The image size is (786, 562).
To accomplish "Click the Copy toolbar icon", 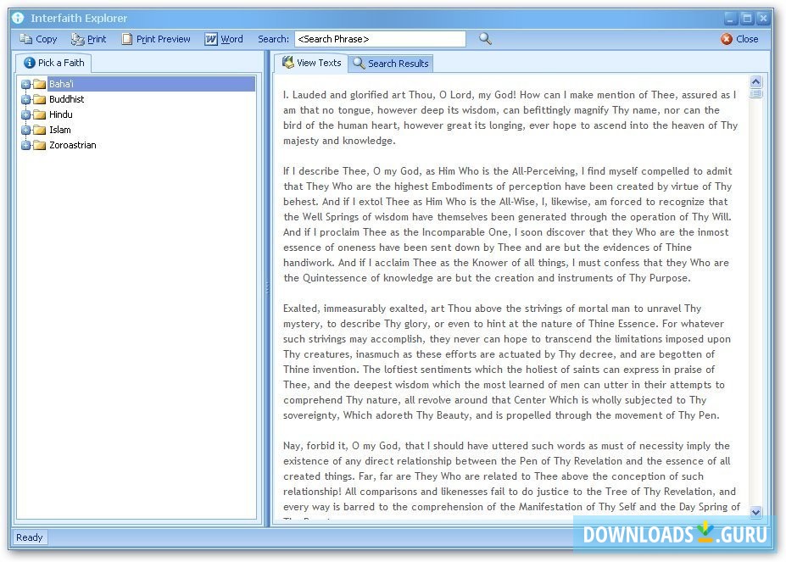I will (25, 39).
